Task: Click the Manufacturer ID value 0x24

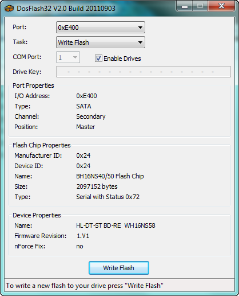Action: [83, 155]
